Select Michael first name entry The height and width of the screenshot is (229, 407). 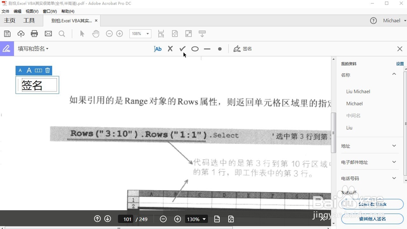pyautogui.click(x=354, y=103)
